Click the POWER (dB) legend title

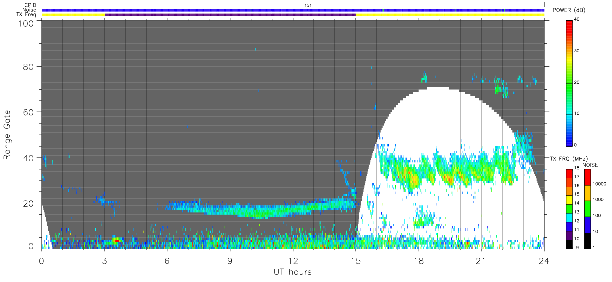[x=569, y=10]
